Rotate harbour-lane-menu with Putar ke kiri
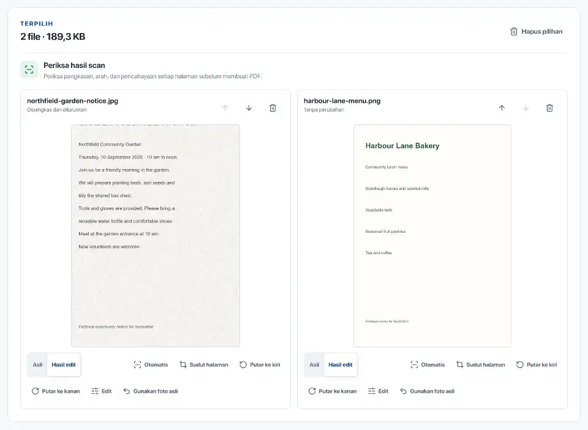 [537, 365]
